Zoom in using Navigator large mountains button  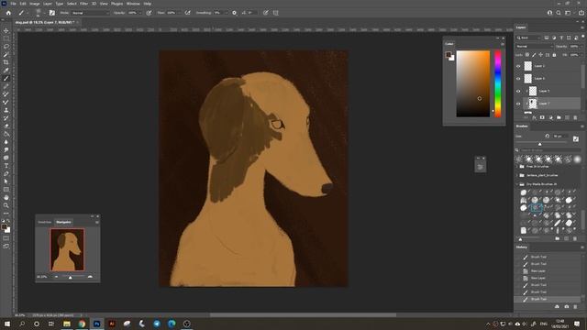tap(90, 277)
